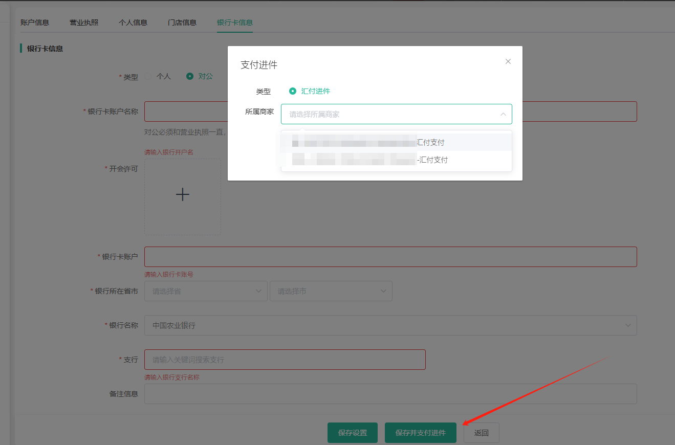
Task: Collapse 所属商家 dropdown via chevron arrow
Action: 503,114
